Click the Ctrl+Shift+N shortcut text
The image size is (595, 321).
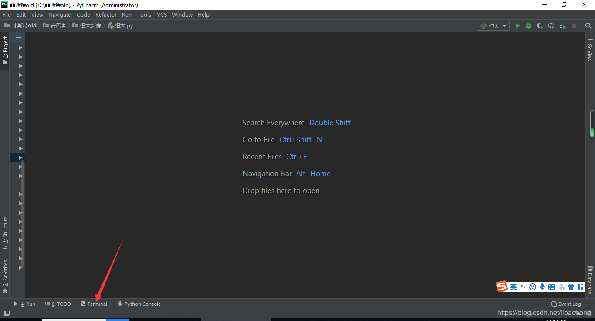click(301, 140)
